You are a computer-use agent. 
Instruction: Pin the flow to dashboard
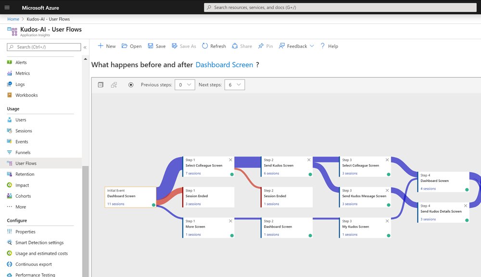point(266,46)
